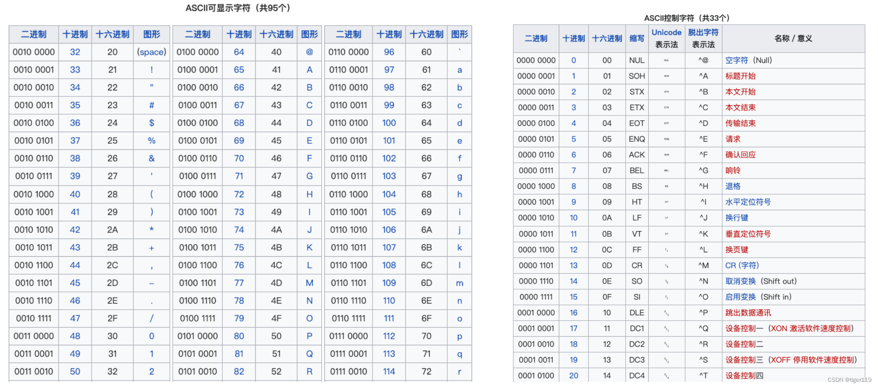Click the $ glyph link
Image resolution: width=878 pixels, height=387 pixels.
pos(152,123)
